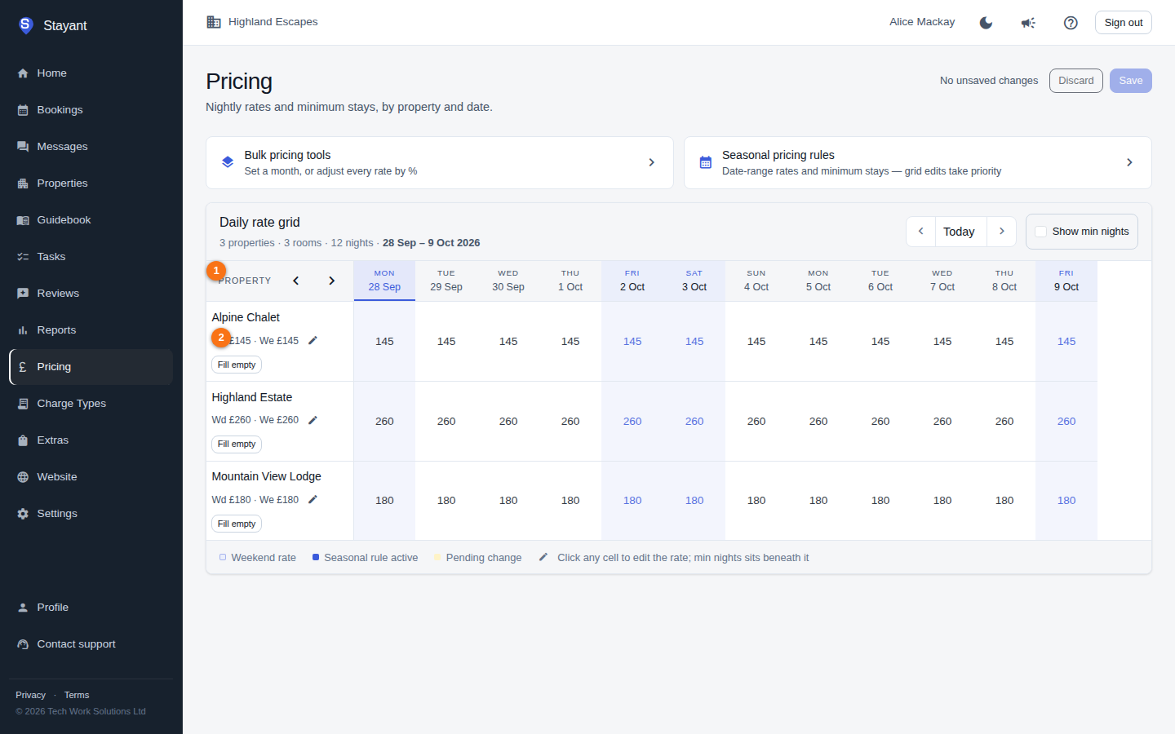Open the help question mark icon
Image resolution: width=1175 pixels, height=734 pixels.
tap(1071, 23)
